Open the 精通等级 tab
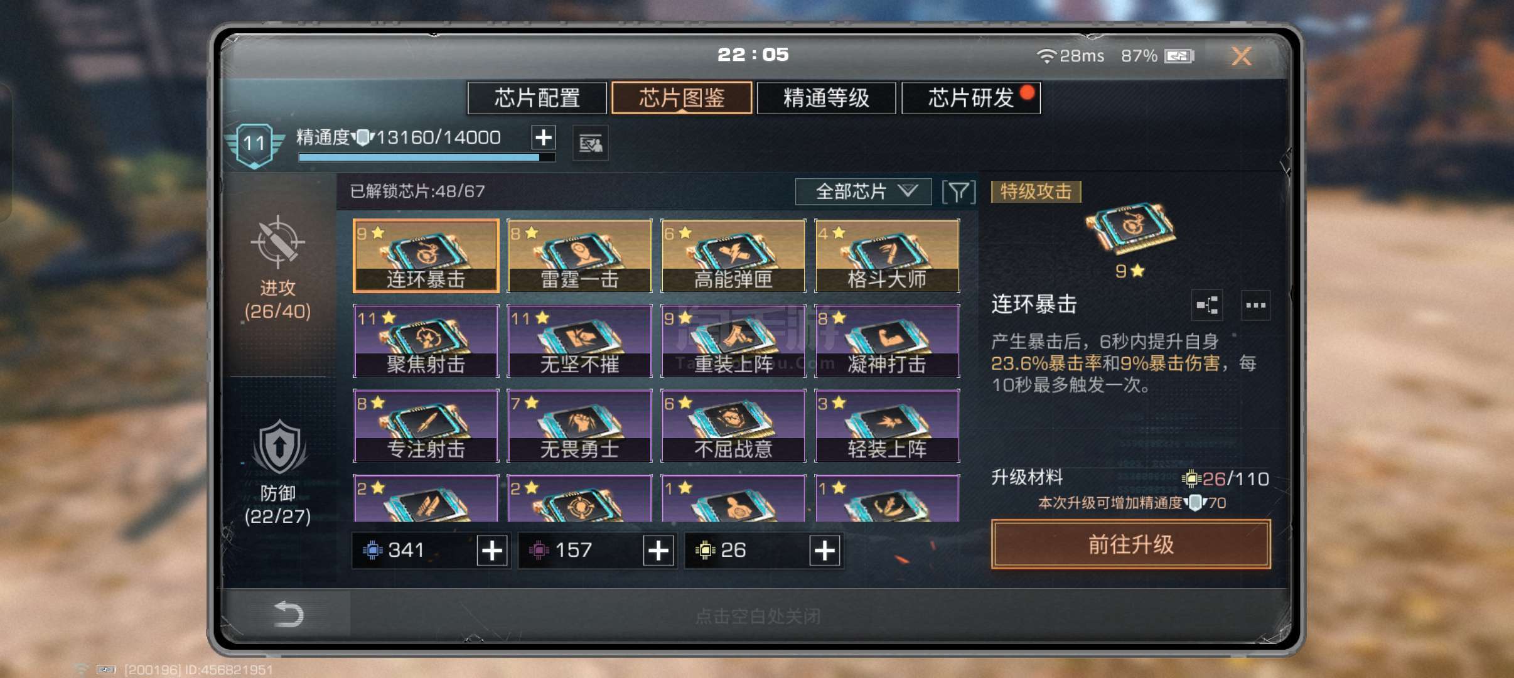This screenshot has width=1514, height=678. pos(826,98)
